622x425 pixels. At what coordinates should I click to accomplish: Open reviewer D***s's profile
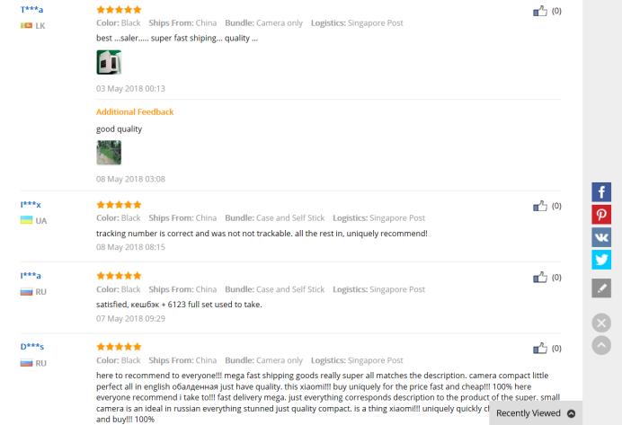tap(32, 347)
